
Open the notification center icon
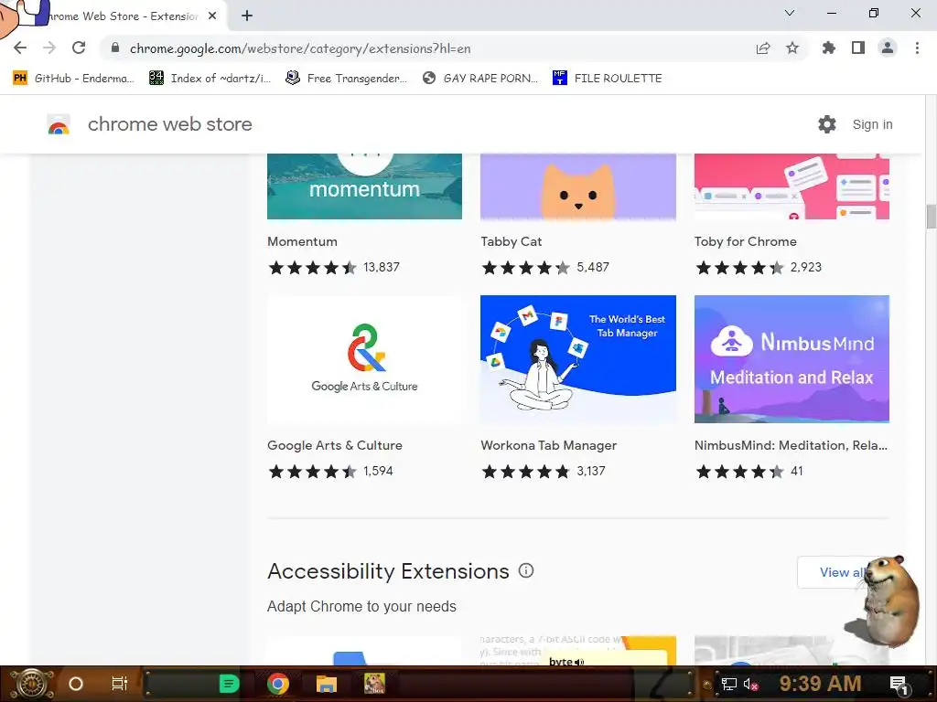tap(899, 684)
